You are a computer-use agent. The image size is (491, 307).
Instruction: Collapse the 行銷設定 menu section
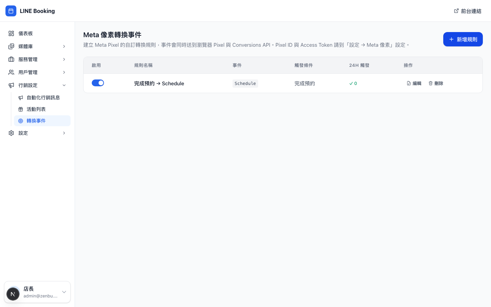64,85
